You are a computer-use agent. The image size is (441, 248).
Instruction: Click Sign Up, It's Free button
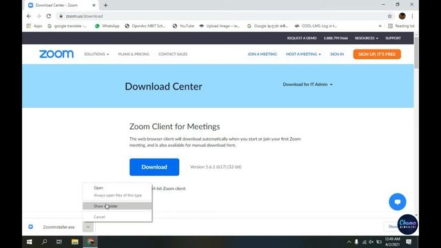click(x=377, y=54)
